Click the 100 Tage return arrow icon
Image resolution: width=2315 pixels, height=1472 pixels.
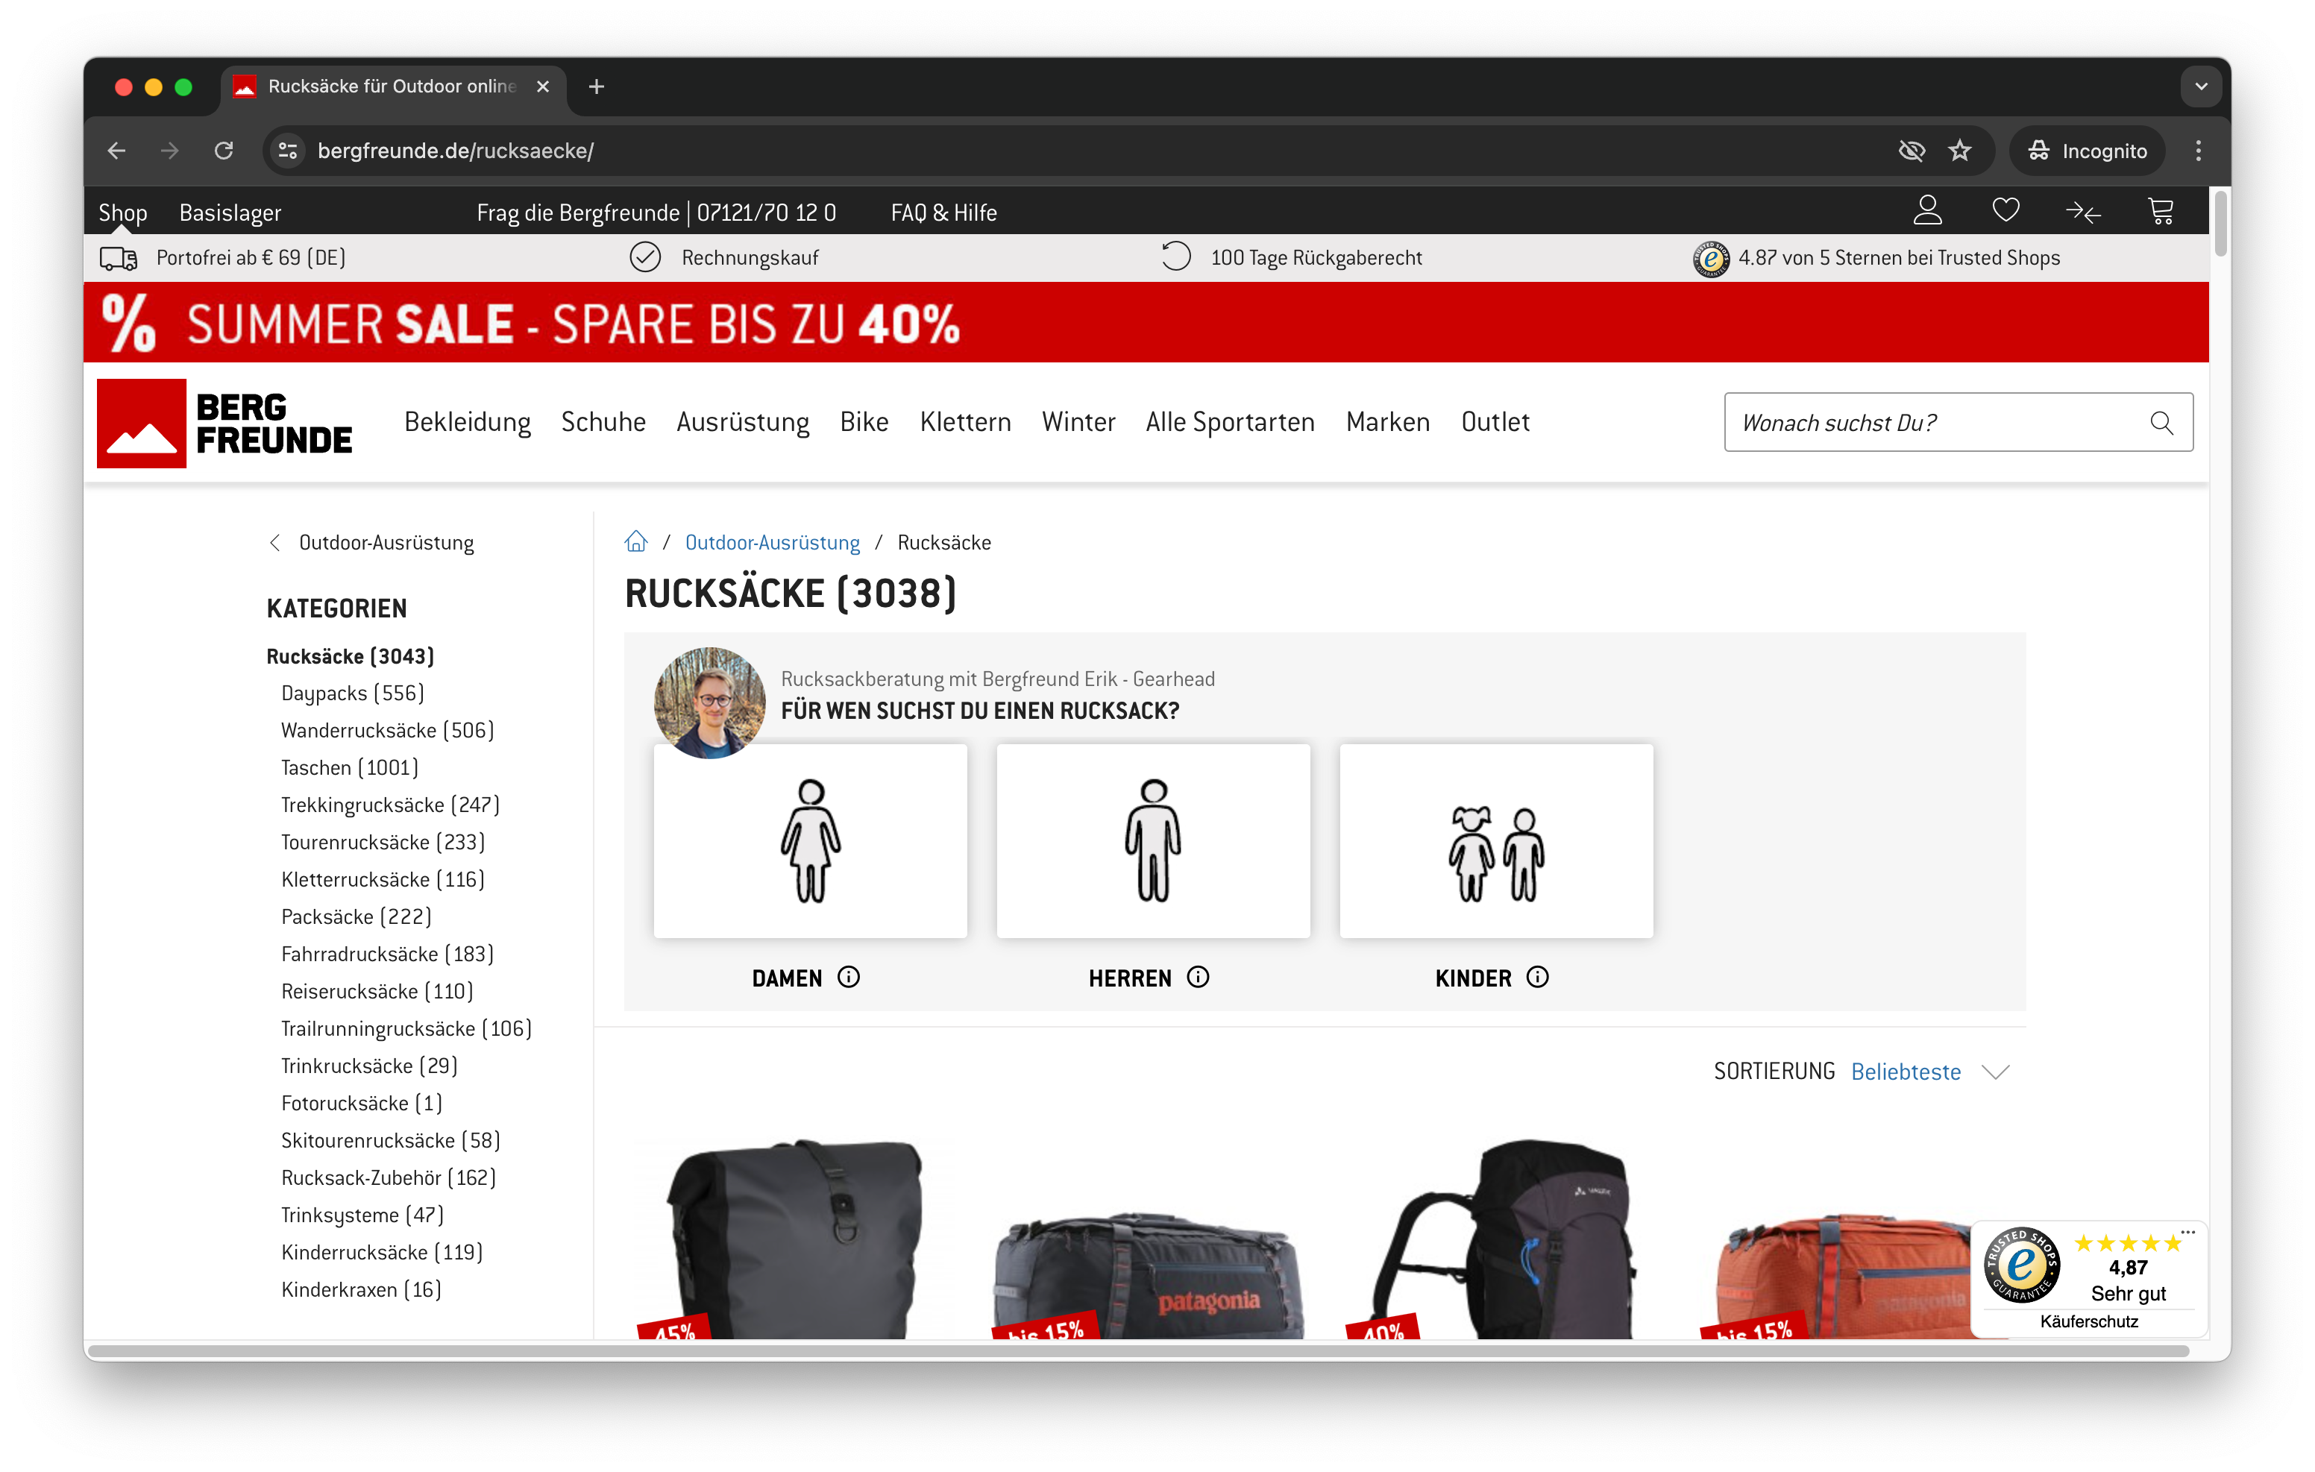point(1175,257)
